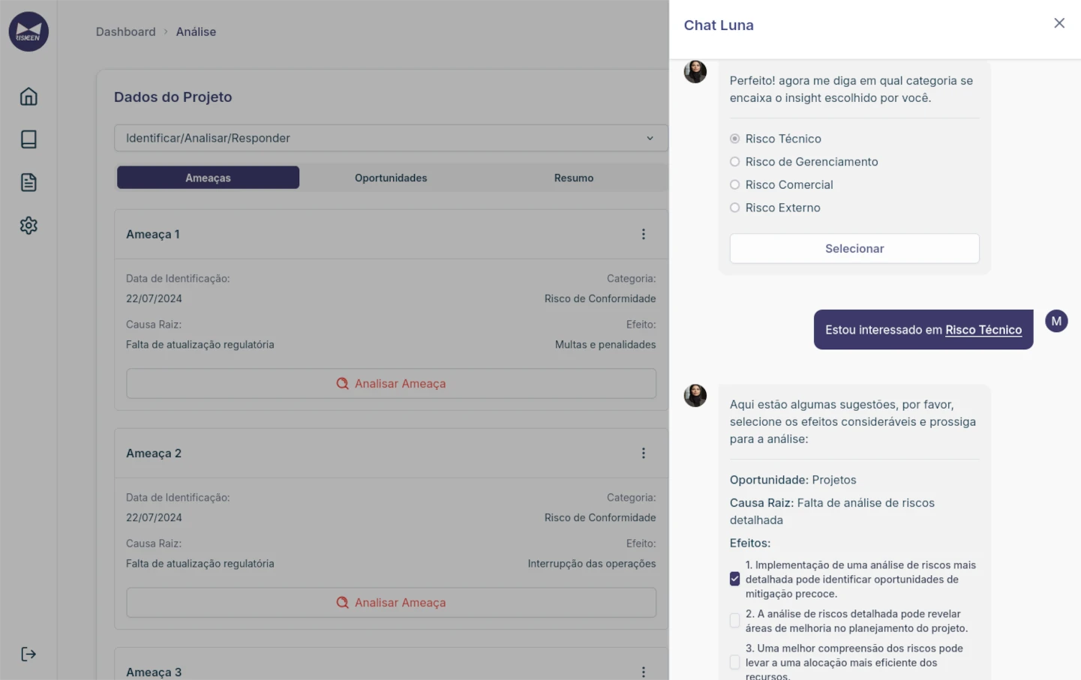Viewport: 1081px width, 680px height.
Task: Close the Chat Luna panel
Action: tap(1058, 23)
